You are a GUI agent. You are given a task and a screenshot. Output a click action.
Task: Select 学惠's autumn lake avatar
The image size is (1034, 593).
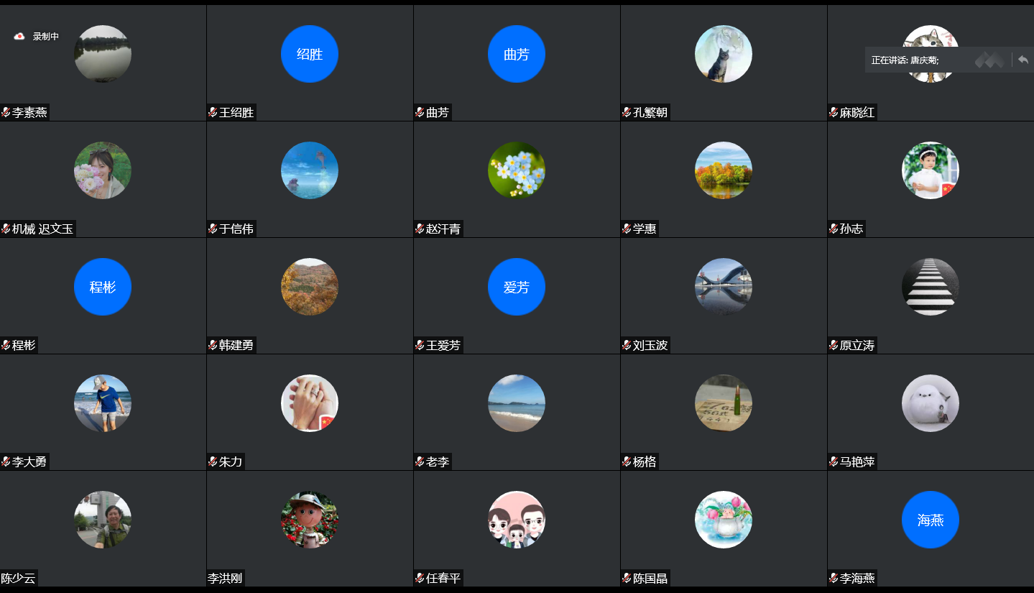click(724, 170)
